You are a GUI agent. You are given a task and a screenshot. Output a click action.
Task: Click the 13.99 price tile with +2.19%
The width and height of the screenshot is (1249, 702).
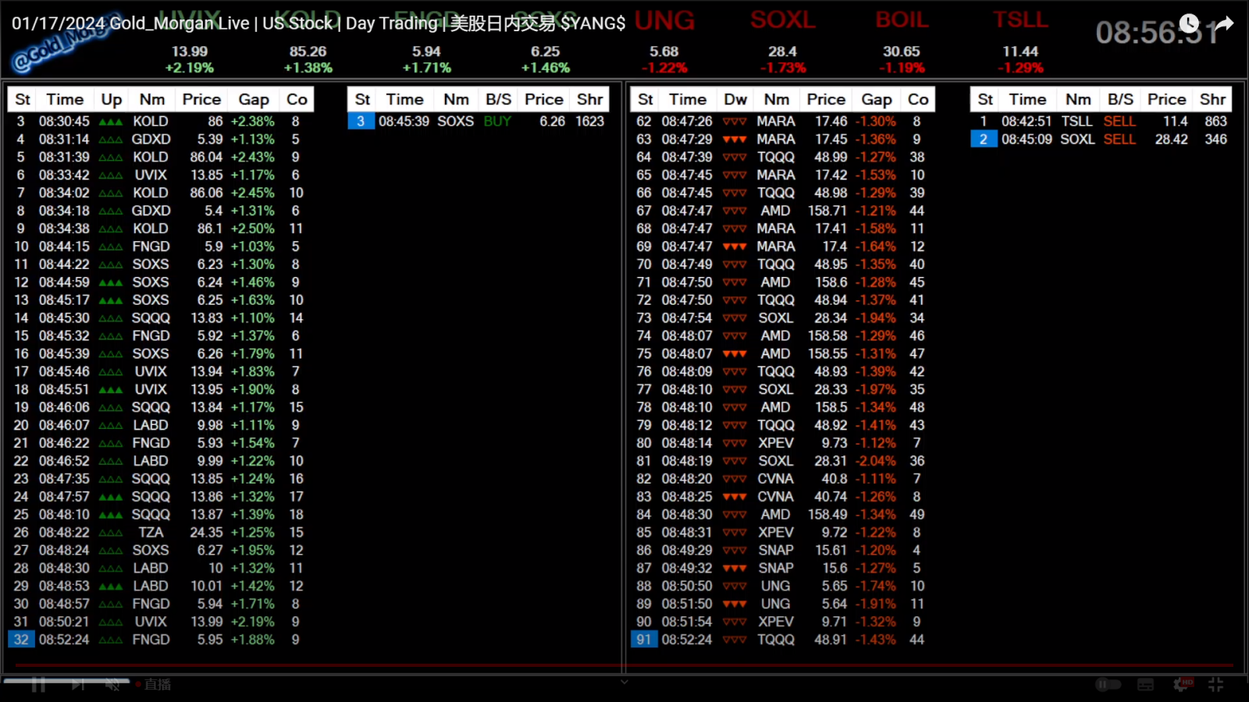(x=190, y=59)
